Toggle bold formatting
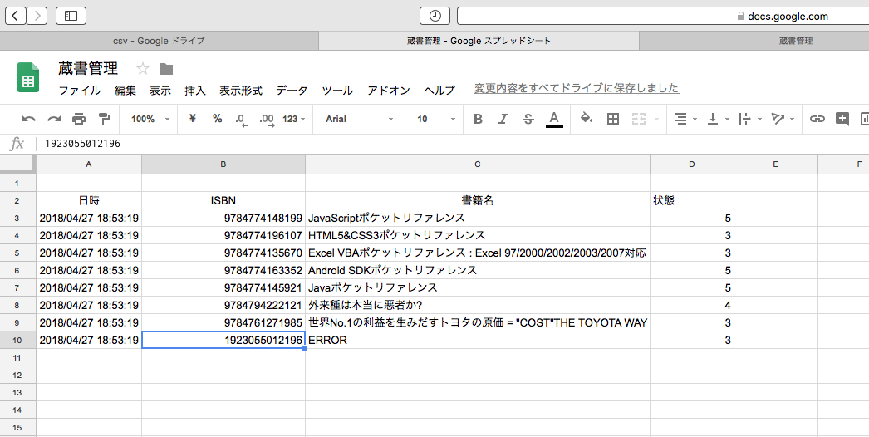This screenshot has width=869, height=437. pos(478,119)
